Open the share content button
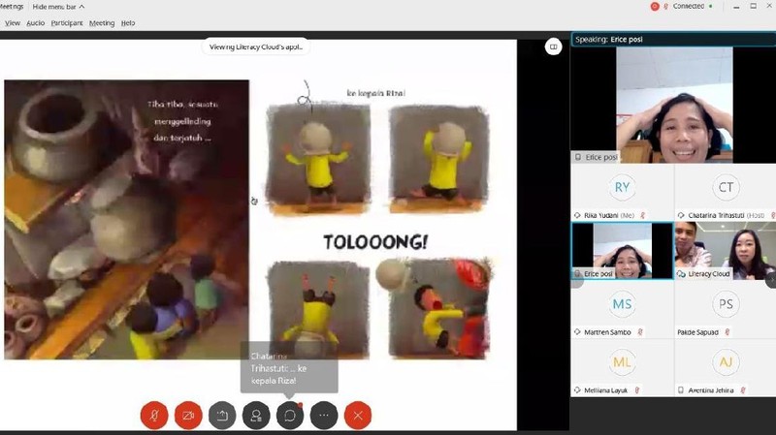 [222, 416]
